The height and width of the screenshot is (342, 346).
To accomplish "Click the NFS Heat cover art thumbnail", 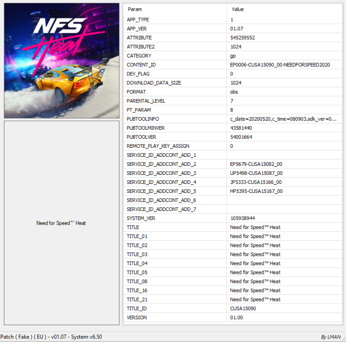I will (x=61, y=60).
